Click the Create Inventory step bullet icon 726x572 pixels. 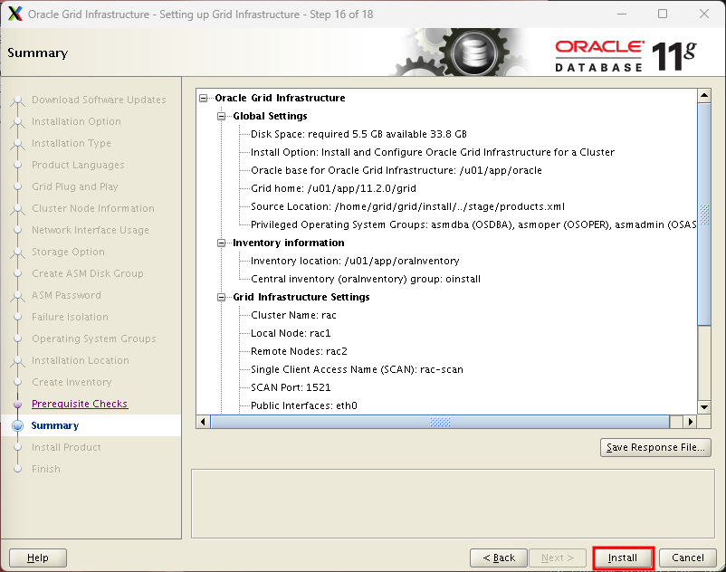tap(17, 382)
